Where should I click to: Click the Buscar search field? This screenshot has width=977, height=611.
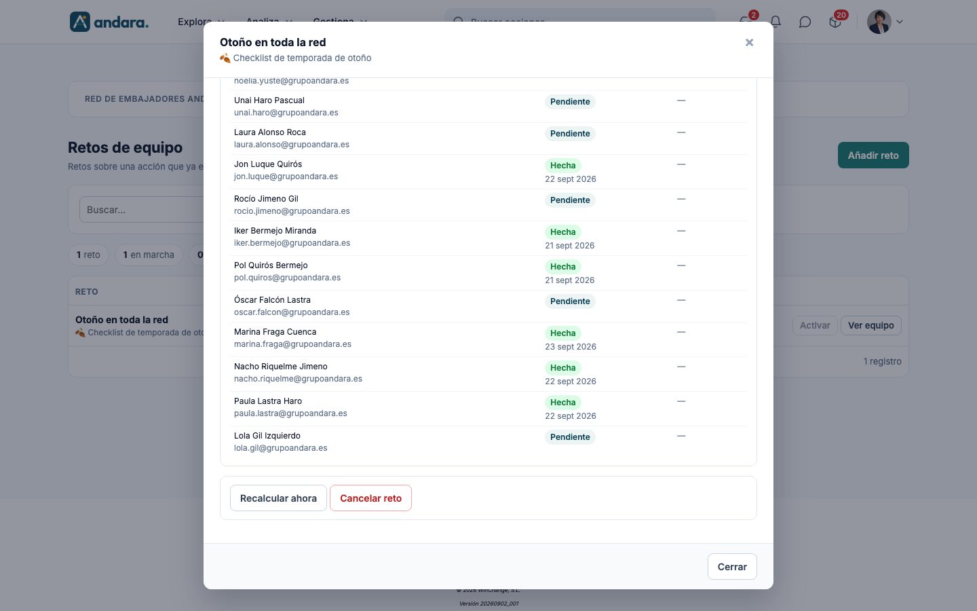141,210
